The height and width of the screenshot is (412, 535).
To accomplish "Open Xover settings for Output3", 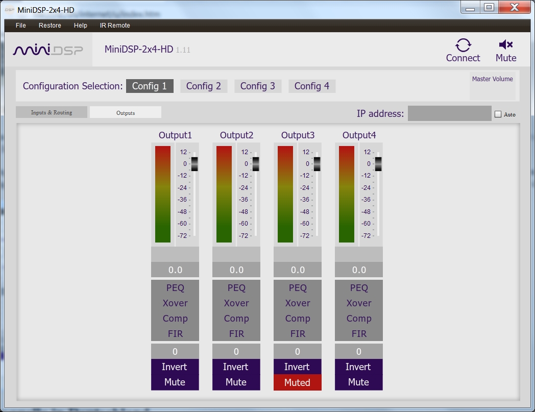I will tap(298, 303).
